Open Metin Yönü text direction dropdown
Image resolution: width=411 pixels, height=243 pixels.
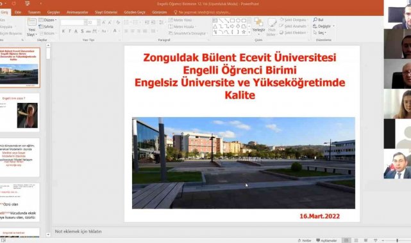180,20
